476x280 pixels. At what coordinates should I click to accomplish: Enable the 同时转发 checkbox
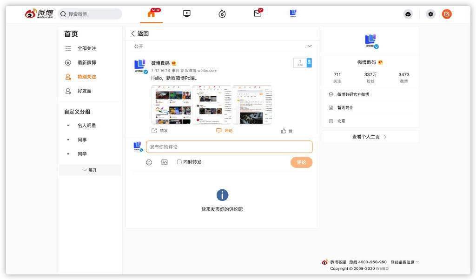click(x=179, y=162)
